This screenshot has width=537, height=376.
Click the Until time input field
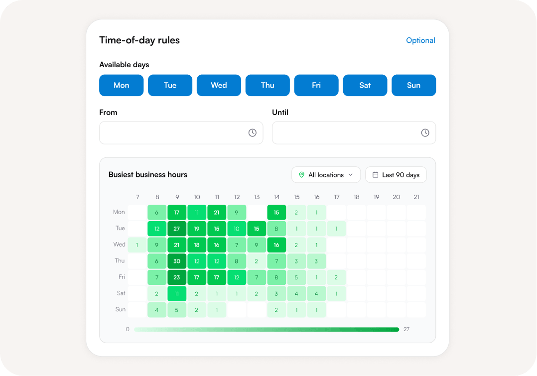click(x=354, y=133)
